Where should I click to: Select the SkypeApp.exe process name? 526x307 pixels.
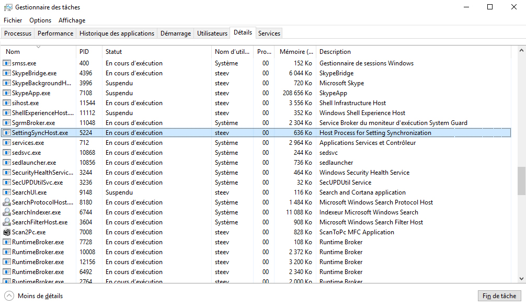pos(31,93)
